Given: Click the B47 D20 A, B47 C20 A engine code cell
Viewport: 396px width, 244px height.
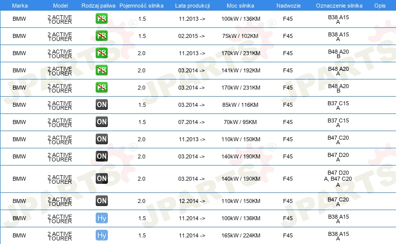Looking at the screenshot, I should pyautogui.click(x=338, y=179).
